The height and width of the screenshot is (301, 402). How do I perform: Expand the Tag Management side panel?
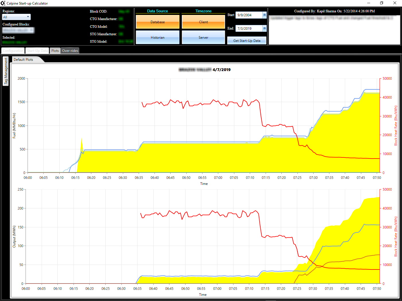point(6,71)
